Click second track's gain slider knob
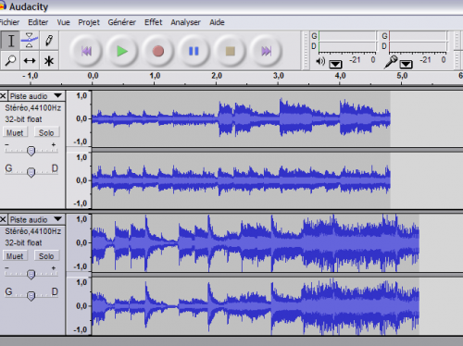 point(31,274)
